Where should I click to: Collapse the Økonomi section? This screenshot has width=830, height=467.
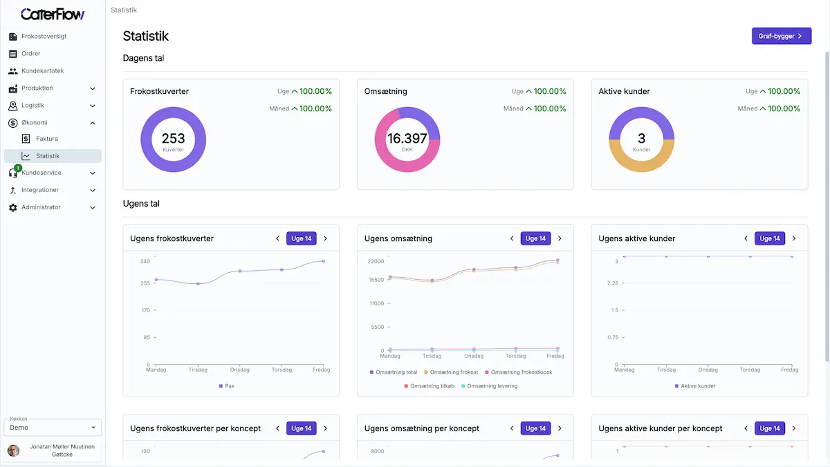coord(94,122)
